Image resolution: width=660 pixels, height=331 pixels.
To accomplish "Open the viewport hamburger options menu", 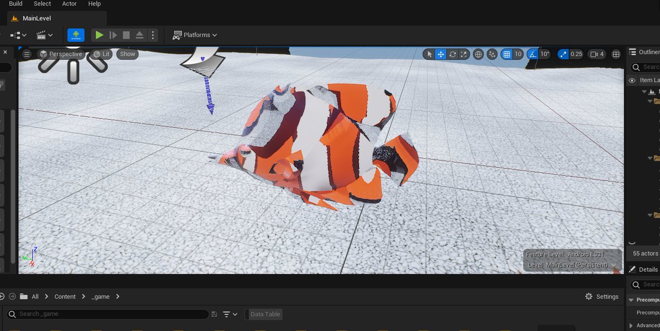I will click(x=26, y=54).
